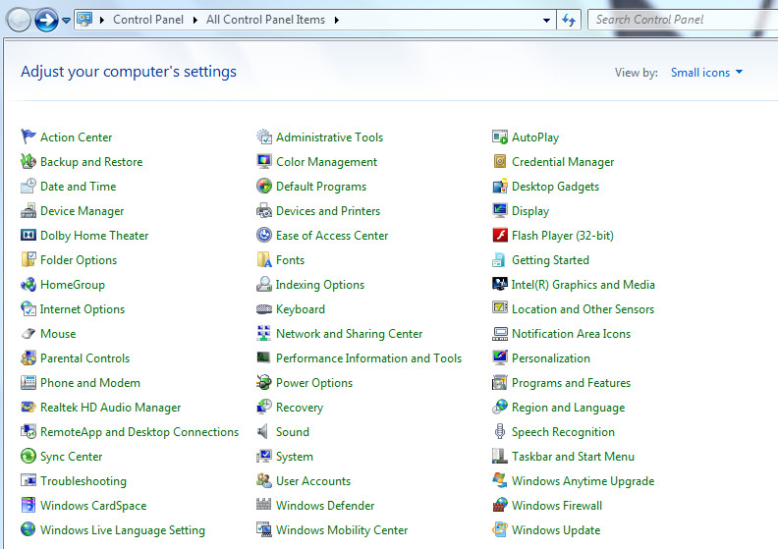The image size is (778, 549).
Task: Open Performance Information and Tools link
Action: pos(368,358)
